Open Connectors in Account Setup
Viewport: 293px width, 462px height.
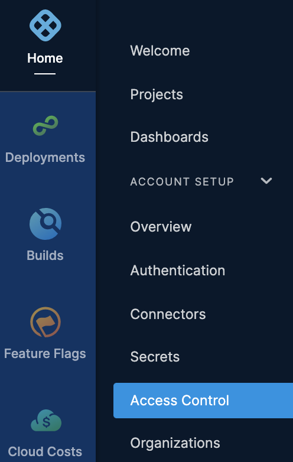[x=168, y=314]
